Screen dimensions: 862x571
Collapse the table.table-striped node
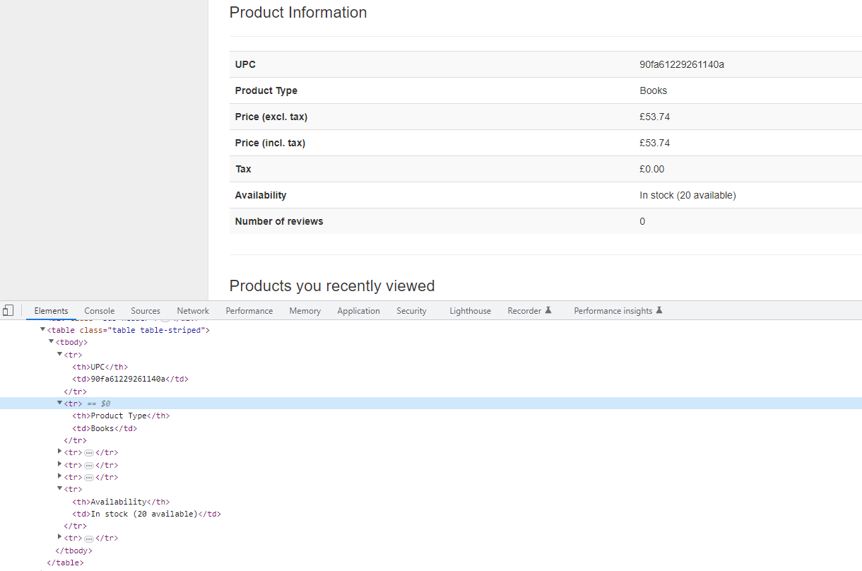point(42,329)
